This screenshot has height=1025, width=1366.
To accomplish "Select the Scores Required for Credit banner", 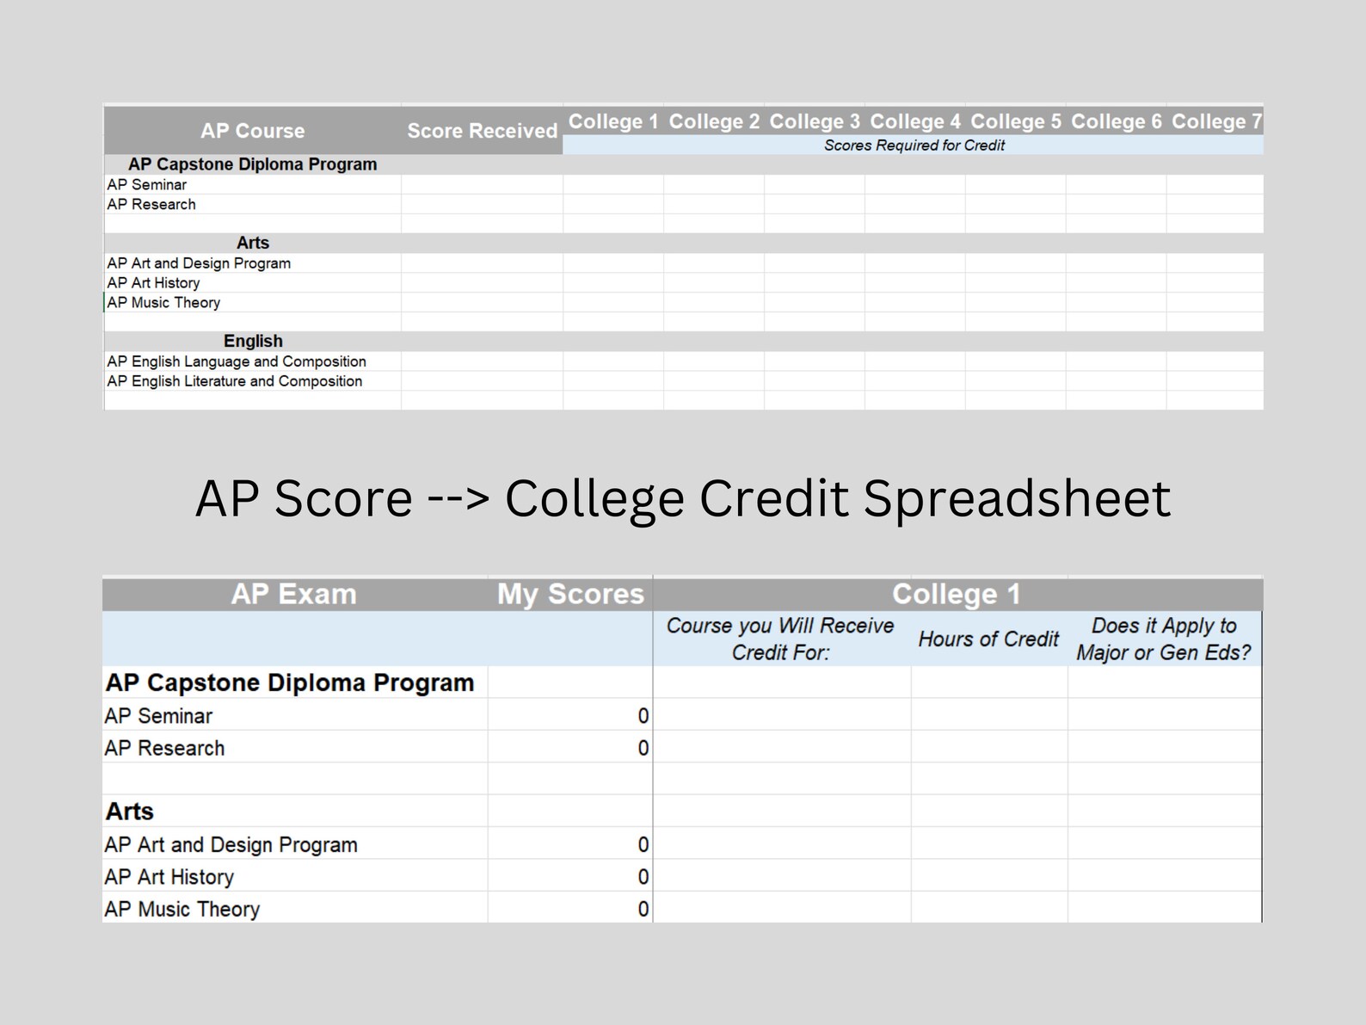I will [x=914, y=145].
